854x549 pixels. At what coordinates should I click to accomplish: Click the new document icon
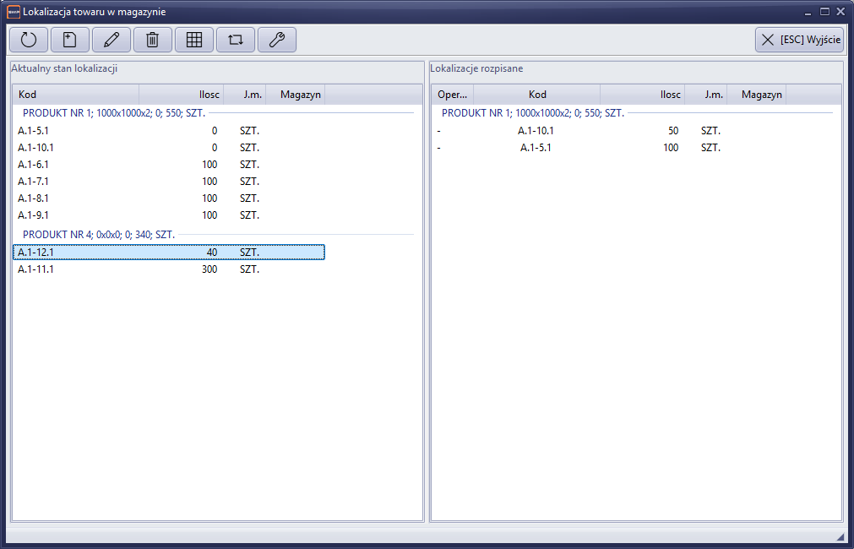(70, 40)
